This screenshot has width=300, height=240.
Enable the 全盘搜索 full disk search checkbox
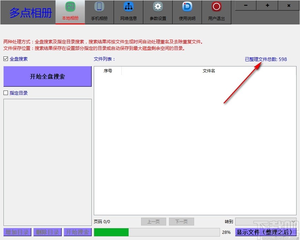6,59
